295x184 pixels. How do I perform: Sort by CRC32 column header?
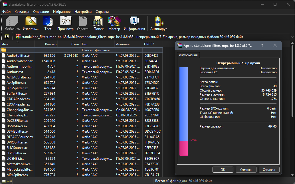click(153, 44)
